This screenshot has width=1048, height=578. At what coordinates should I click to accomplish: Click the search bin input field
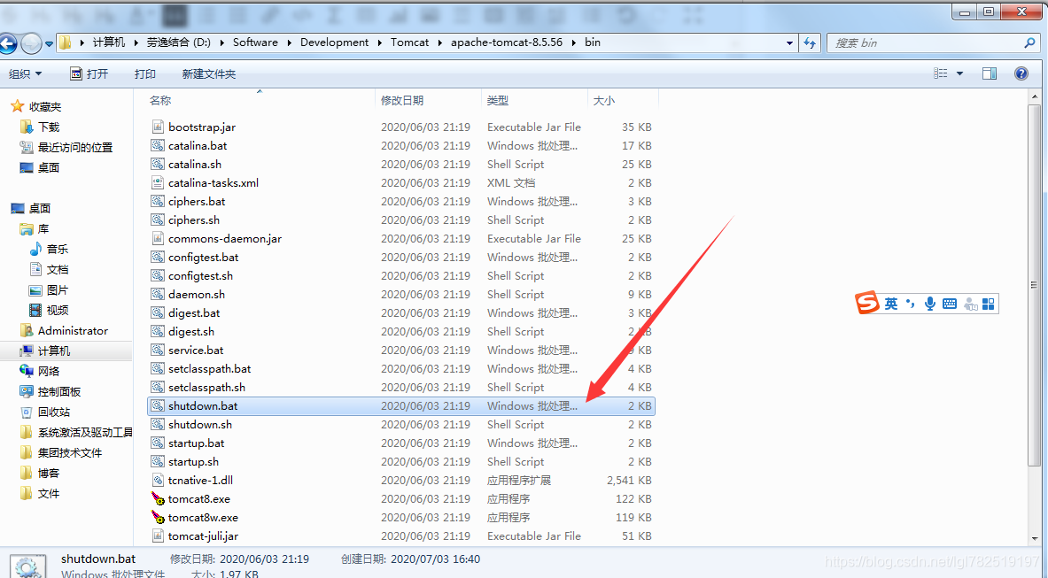tap(926, 42)
